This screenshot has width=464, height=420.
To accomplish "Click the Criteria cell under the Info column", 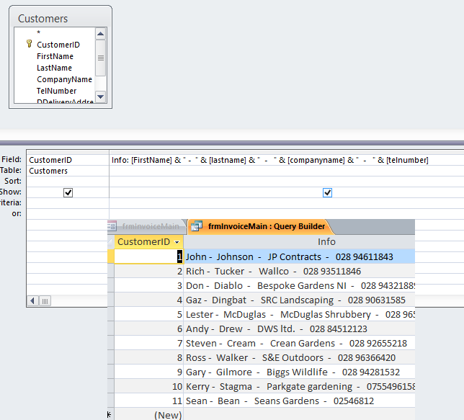I will [287, 203].
